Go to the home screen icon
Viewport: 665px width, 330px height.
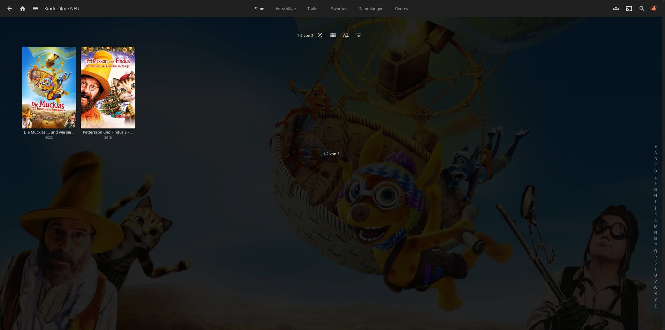point(23,9)
